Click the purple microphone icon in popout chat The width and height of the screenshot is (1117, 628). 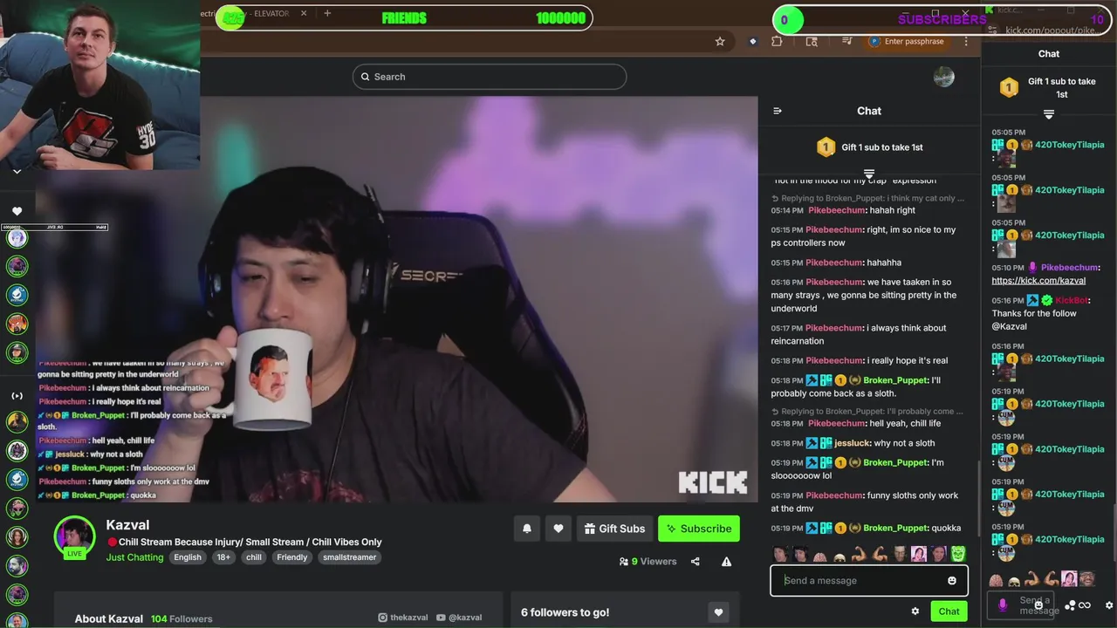[x=1003, y=604]
